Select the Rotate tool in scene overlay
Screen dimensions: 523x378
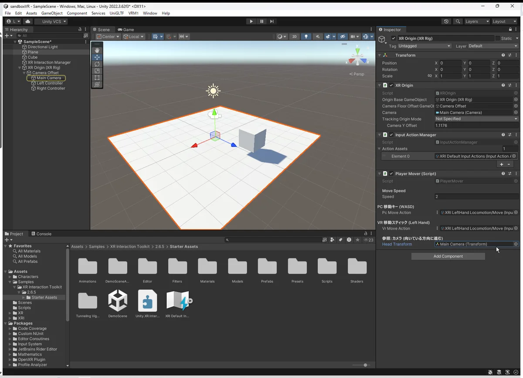[97, 64]
